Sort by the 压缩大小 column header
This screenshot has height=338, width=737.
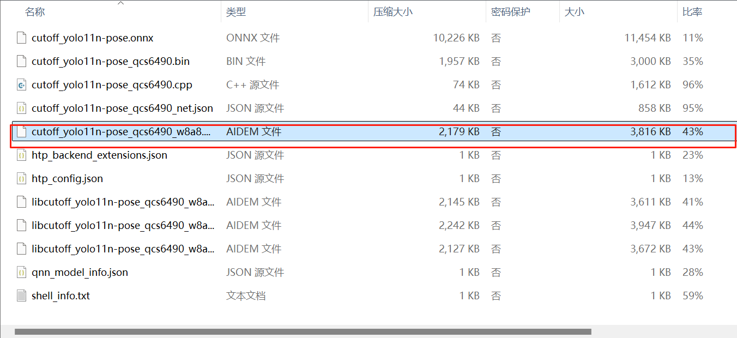pyautogui.click(x=392, y=12)
